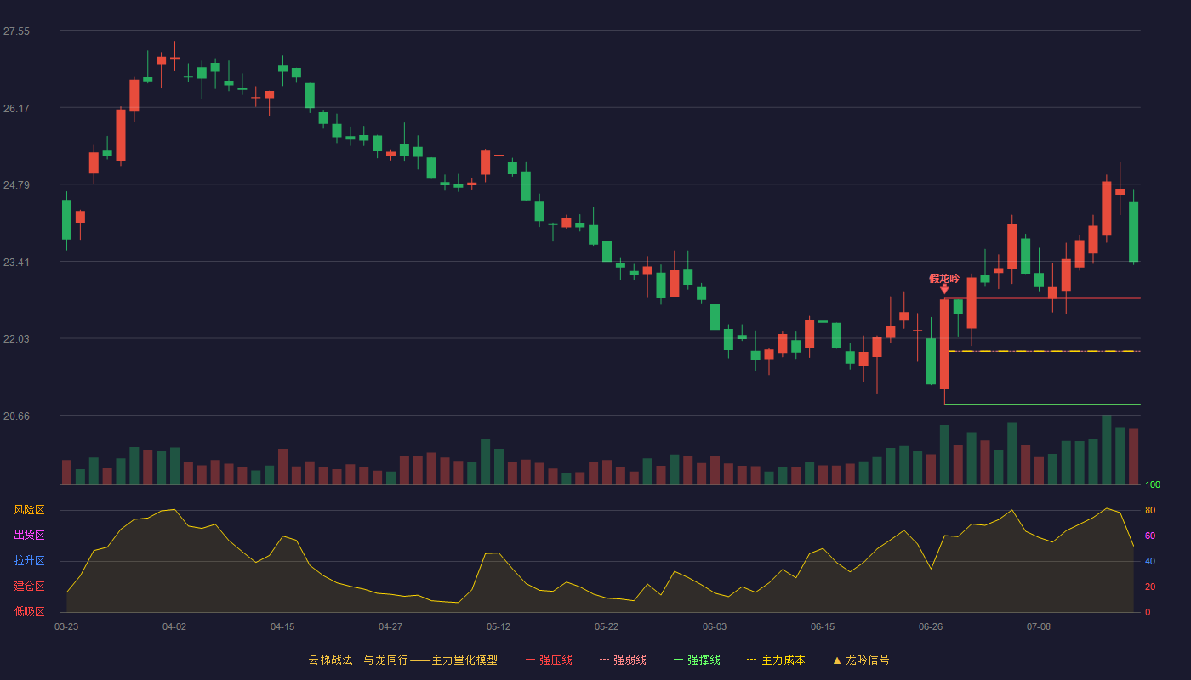Click the 龙吟信号 triangle legend icon
The image size is (1191, 680).
pyautogui.click(x=837, y=660)
